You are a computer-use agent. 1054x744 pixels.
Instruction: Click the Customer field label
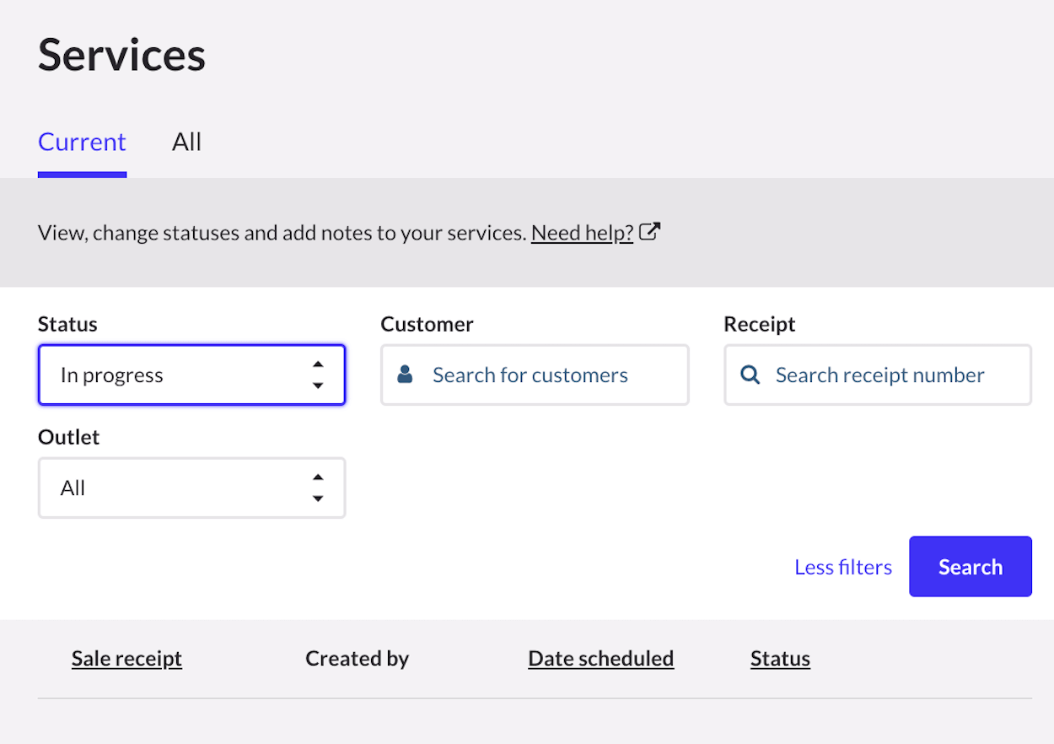point(427,324)
